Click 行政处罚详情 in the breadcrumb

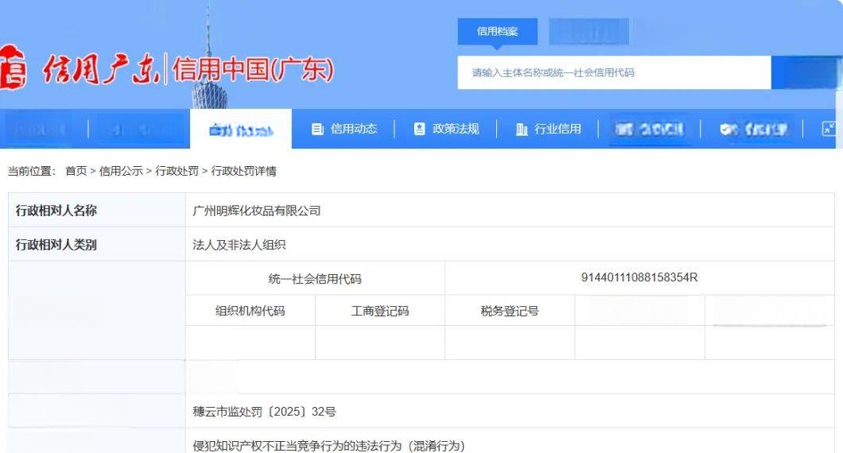[243, 171]
